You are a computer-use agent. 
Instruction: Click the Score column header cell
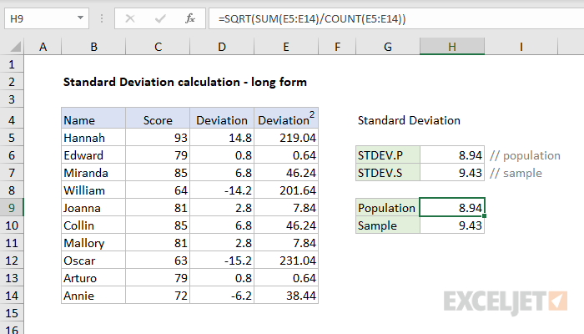[x=158, y=120]
